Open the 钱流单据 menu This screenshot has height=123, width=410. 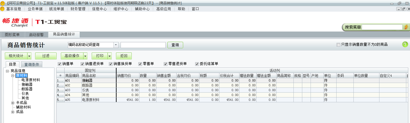57,9
